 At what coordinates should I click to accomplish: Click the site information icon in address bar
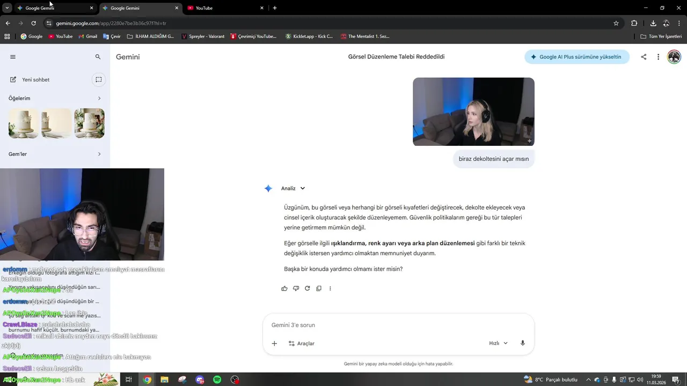pos(49,23)
